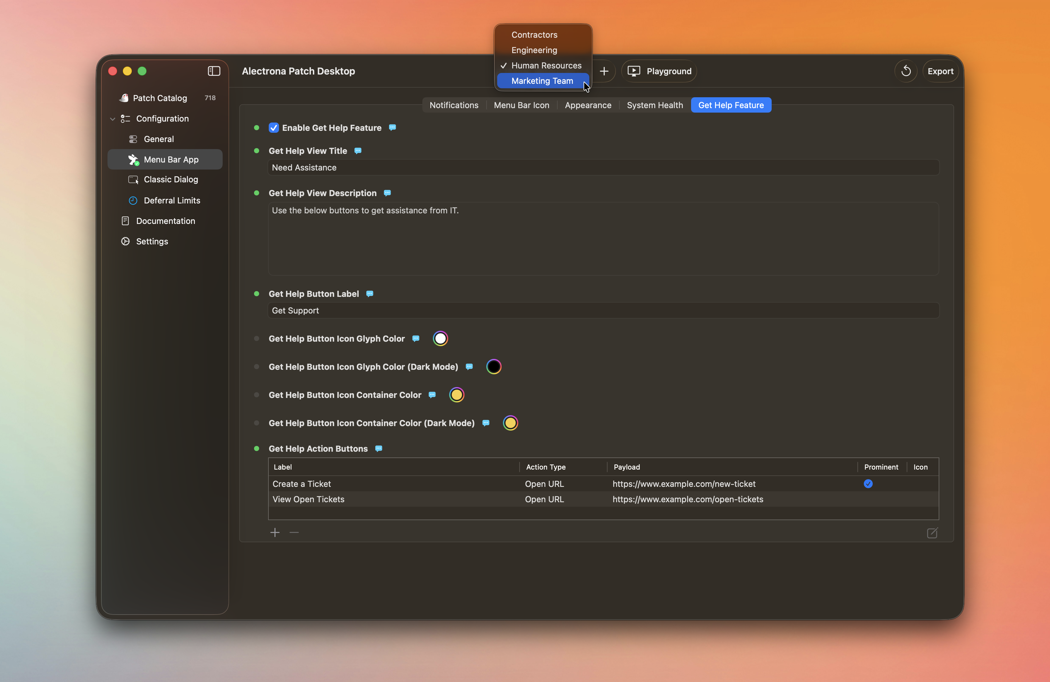Toggle status dot for Icon Container Color
Screen dimensions: 1050x682
pos(256,395)
